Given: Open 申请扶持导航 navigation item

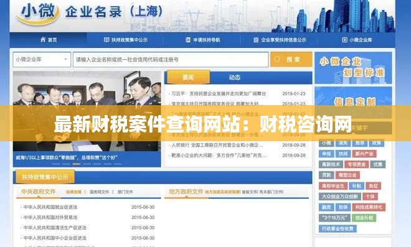Looking at the screenshot, I should [x=202, y=40].
